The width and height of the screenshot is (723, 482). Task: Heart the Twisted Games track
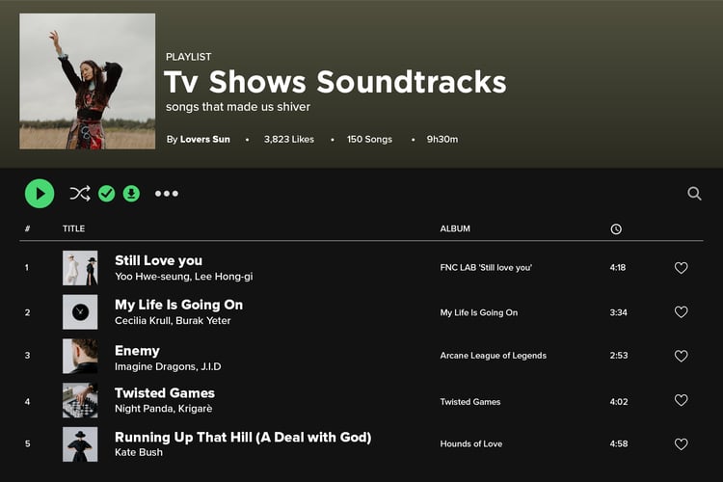(681, 400)
